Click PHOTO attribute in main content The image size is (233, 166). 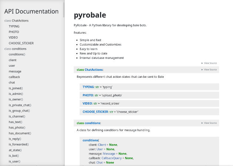point(88,95)
